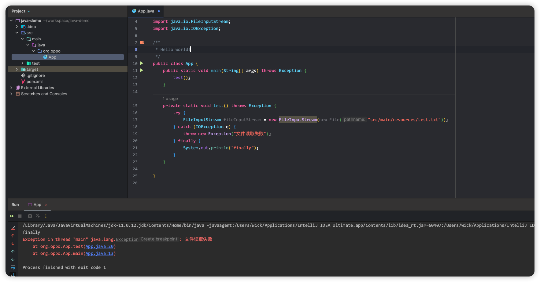
Task: Expand the test folder
Action: click(x=22, y=63)
